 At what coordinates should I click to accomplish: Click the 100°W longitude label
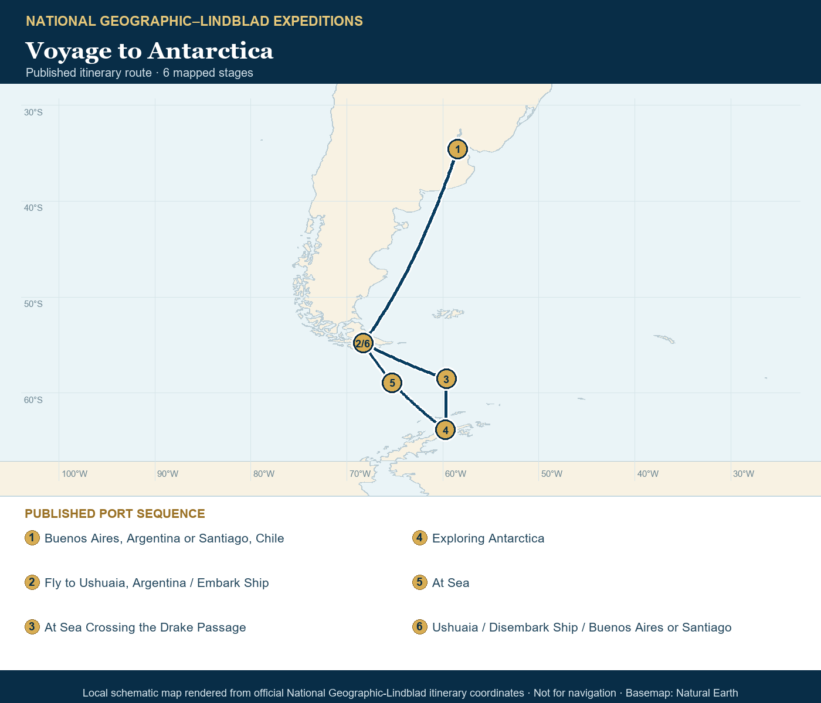[x=74, y=473]
